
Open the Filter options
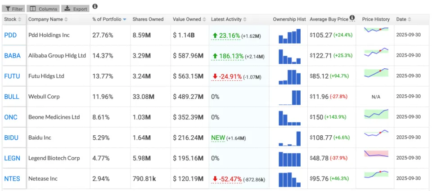coord(13,9)
